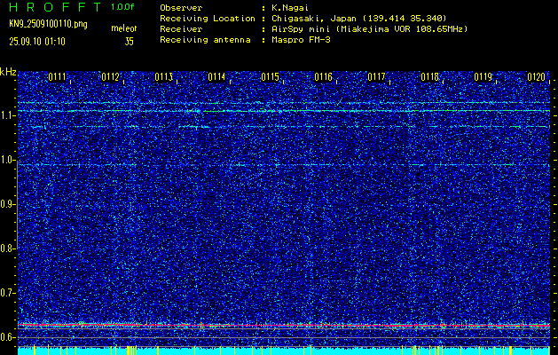Click the Observer field label
Image resolution: width=558 pixels, height=355 pixels.
coord(181,8)
